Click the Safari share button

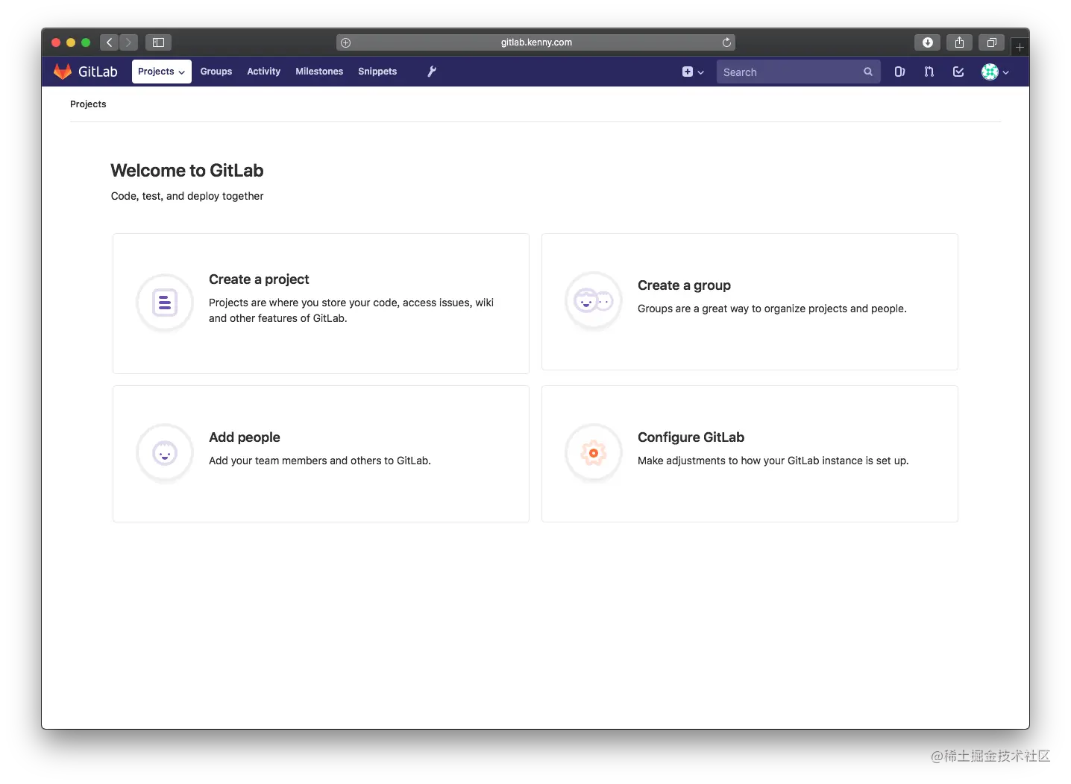[x=960, y=42]
